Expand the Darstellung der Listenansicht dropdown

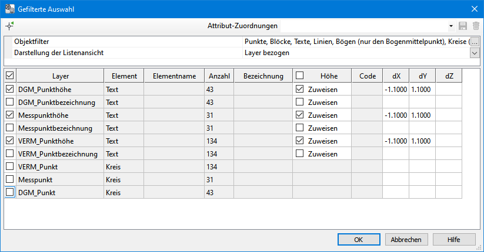tap(475, 53)
